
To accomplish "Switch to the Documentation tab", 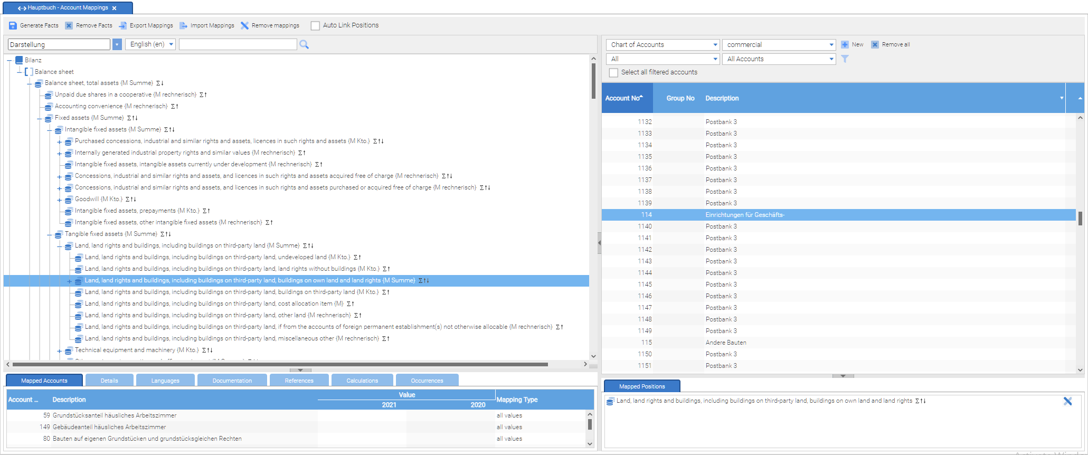I will tap(232, 381).
